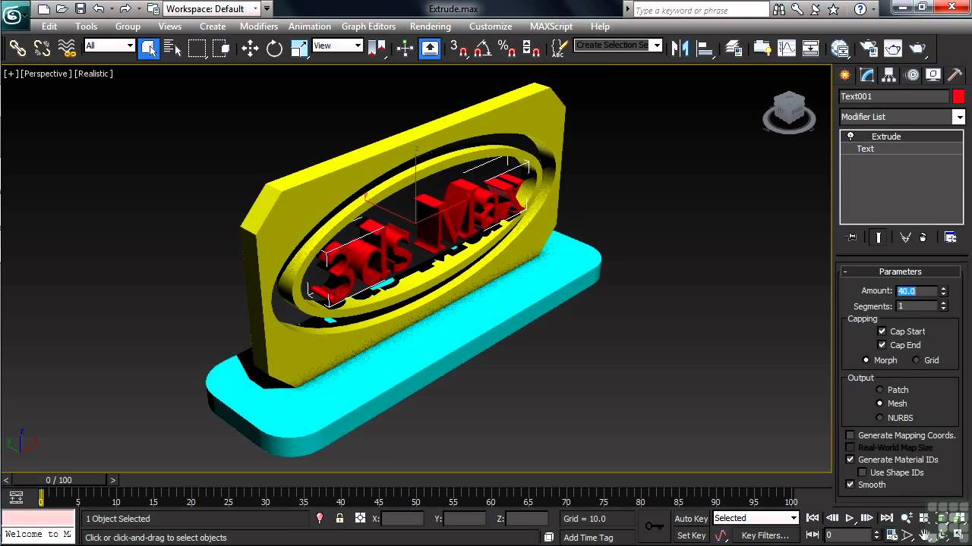Click the Segments spinner arrows
972x546 pixels.
(943, 306)
